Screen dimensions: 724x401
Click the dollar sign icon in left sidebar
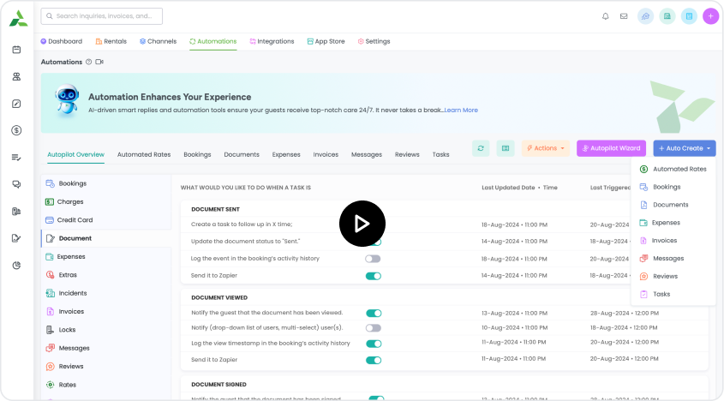click(16, 130)
